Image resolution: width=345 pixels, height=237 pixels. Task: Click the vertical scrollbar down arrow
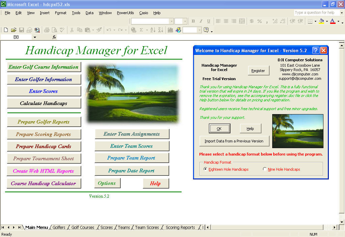[x=342, y=222]
